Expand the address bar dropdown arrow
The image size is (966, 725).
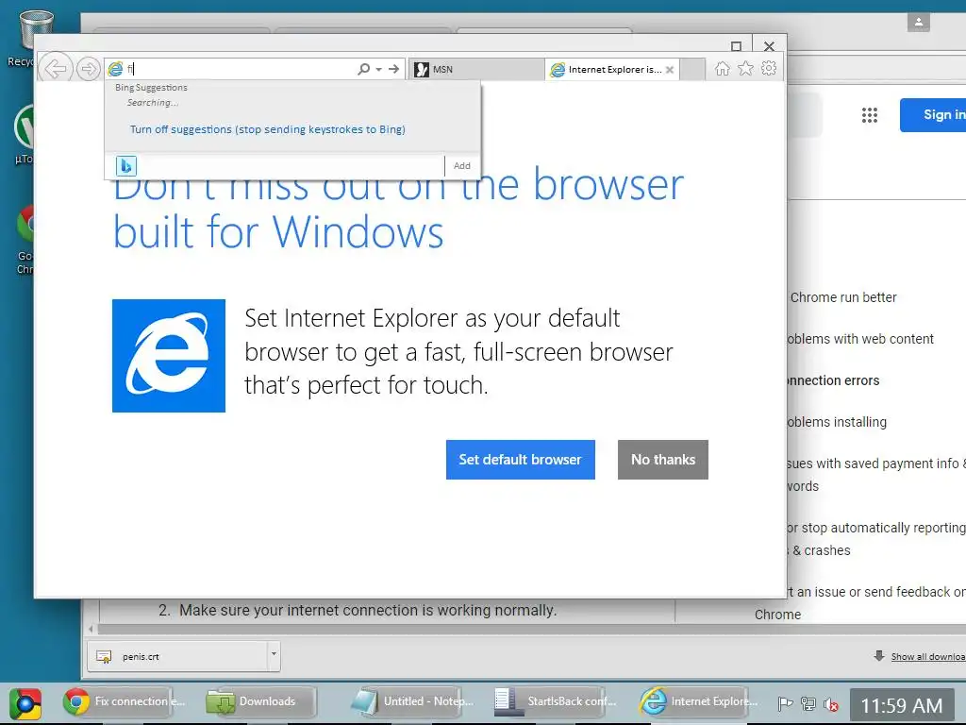click(x=379, y=69)
